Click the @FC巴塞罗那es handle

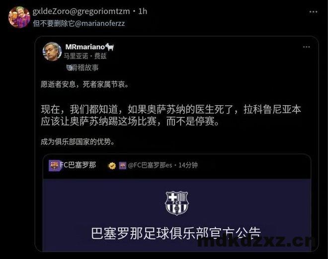pyautogui.click(x=150, y=165)
